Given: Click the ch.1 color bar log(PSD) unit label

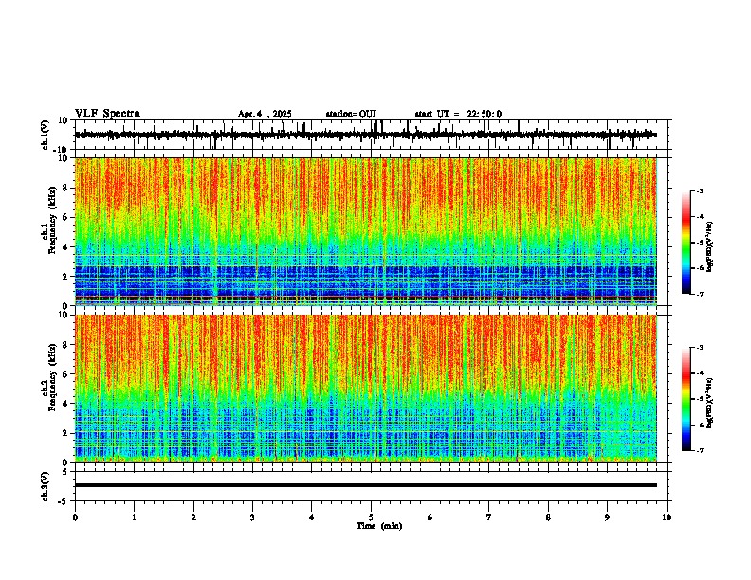Looking at the screenshot, I should tap(709, 247).
